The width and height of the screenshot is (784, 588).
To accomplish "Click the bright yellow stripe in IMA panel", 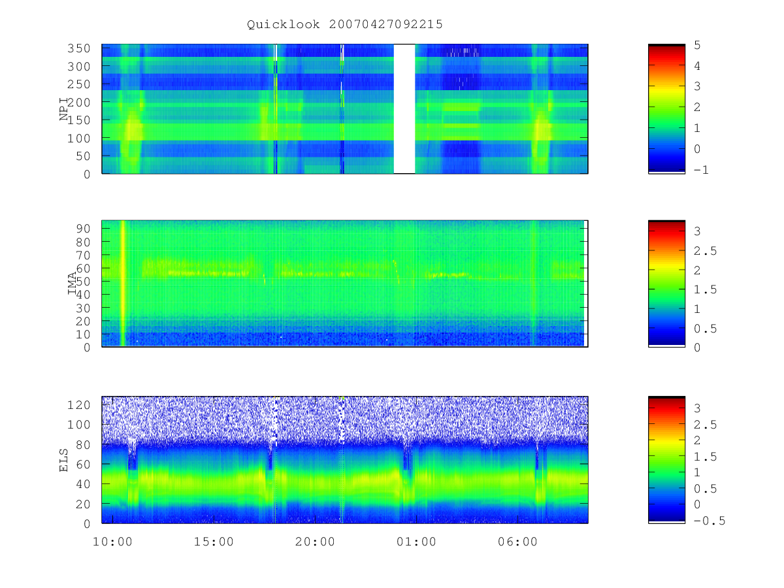I will (123, 284).
